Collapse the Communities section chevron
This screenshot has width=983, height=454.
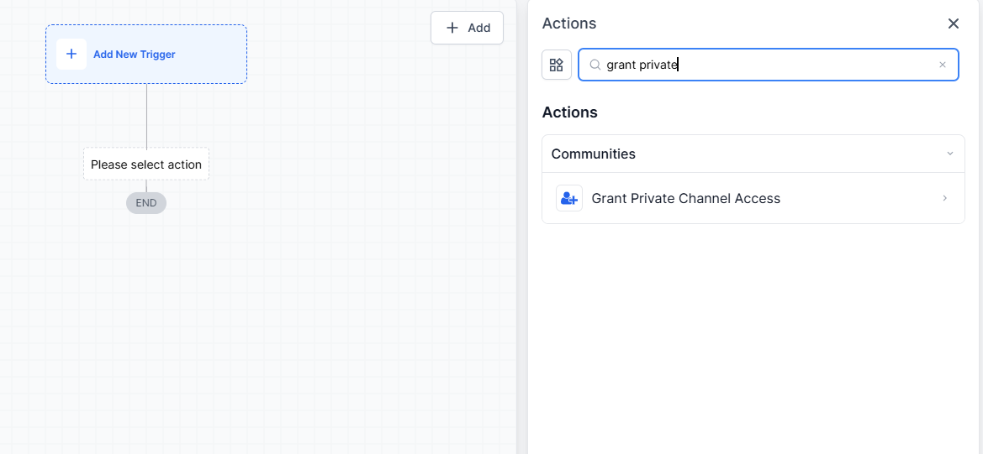coord(950,154)
